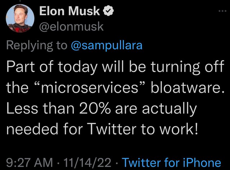Screen dimensions: 230x170
Task: Click the "Elon Musk" display name
Action: click(69, 11)
